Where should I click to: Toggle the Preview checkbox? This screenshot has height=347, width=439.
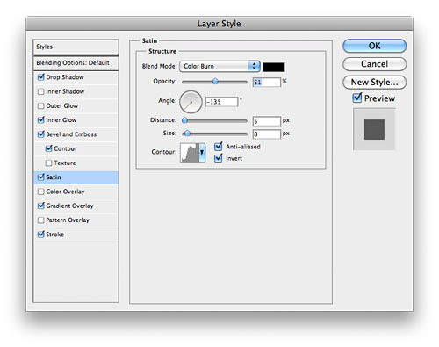pyautogui.click(x=357, y=98)
